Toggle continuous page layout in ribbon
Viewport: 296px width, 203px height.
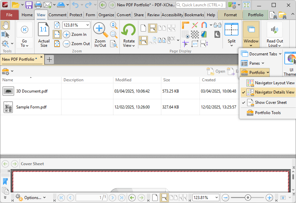(153, 28)
